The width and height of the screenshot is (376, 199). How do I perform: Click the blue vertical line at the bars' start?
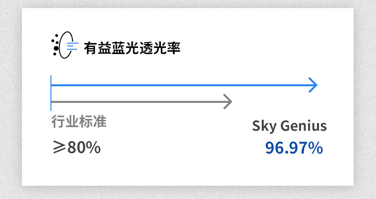(x=51, y=92)
